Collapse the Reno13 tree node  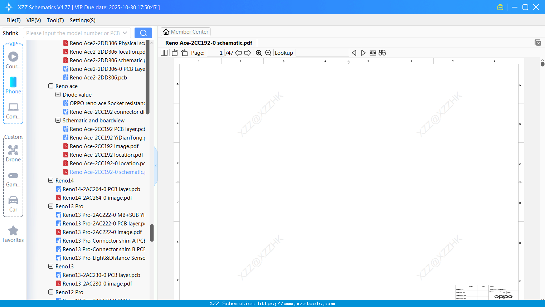pyautogui.click(x=51, y=267)
